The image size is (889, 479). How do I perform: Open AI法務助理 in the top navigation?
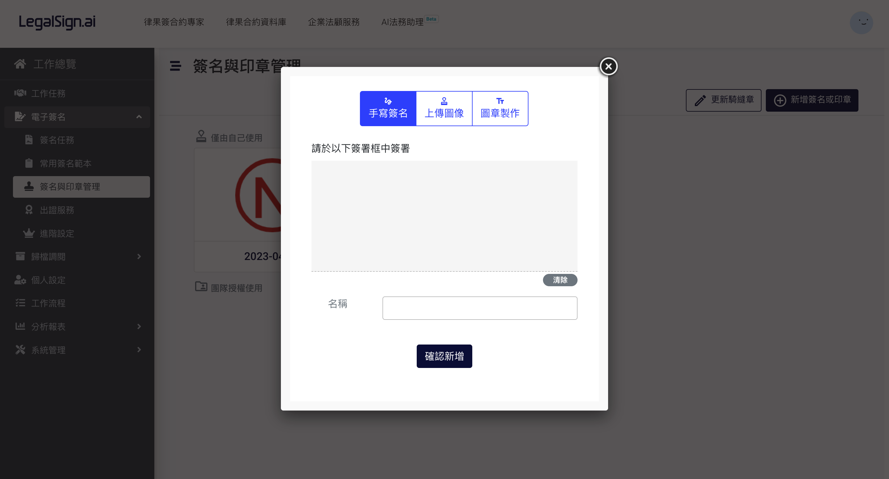click(x=403, y=22)
